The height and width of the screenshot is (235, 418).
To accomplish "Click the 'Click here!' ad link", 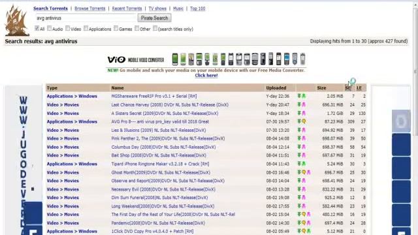I will point(206,76).
